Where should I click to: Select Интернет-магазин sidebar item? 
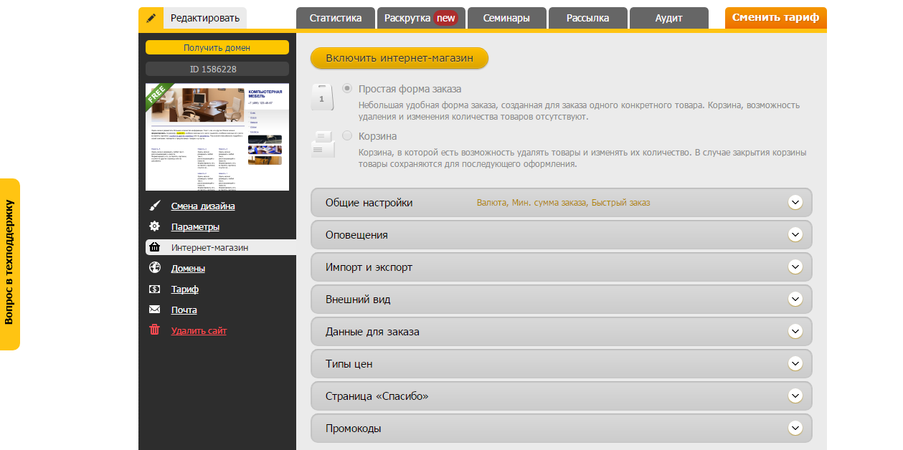click(x=221, y=247)
